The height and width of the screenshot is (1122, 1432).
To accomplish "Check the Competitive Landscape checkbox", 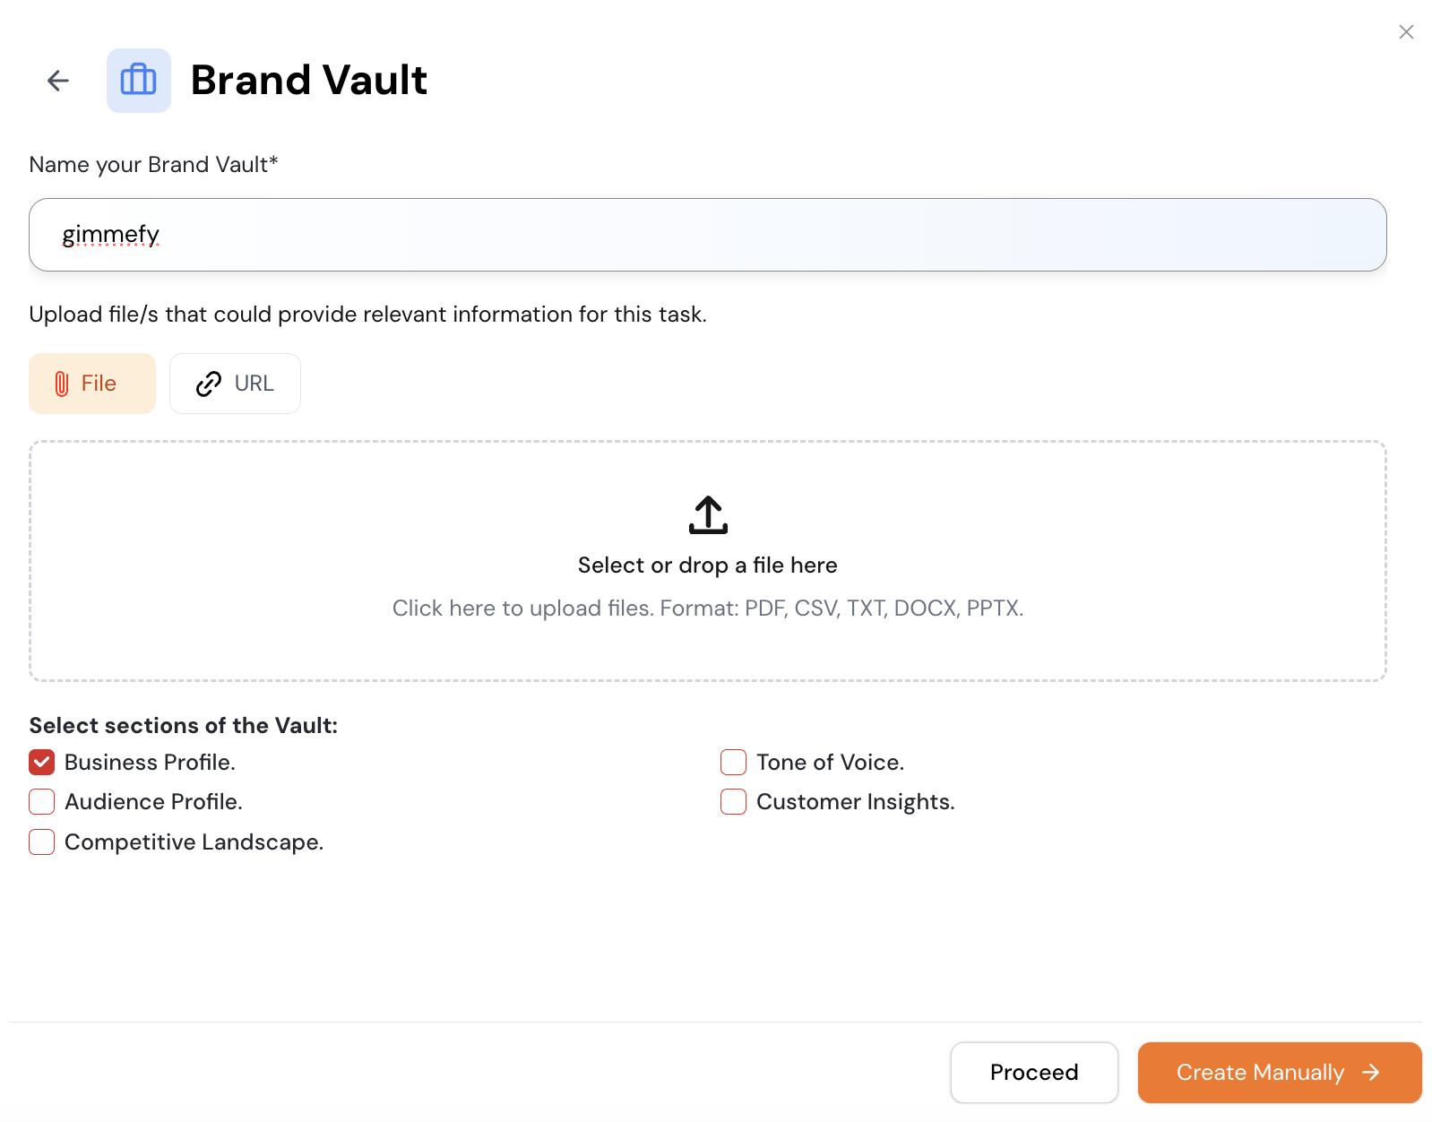I will (42, 842).
